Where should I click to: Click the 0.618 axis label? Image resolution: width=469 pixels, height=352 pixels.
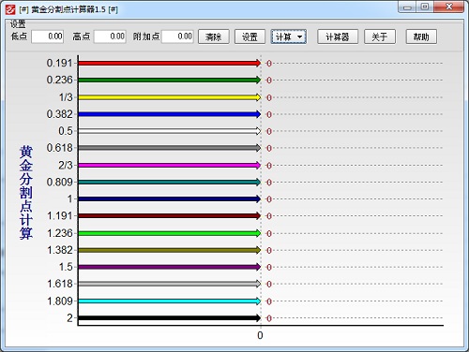[x=59, y=148]
